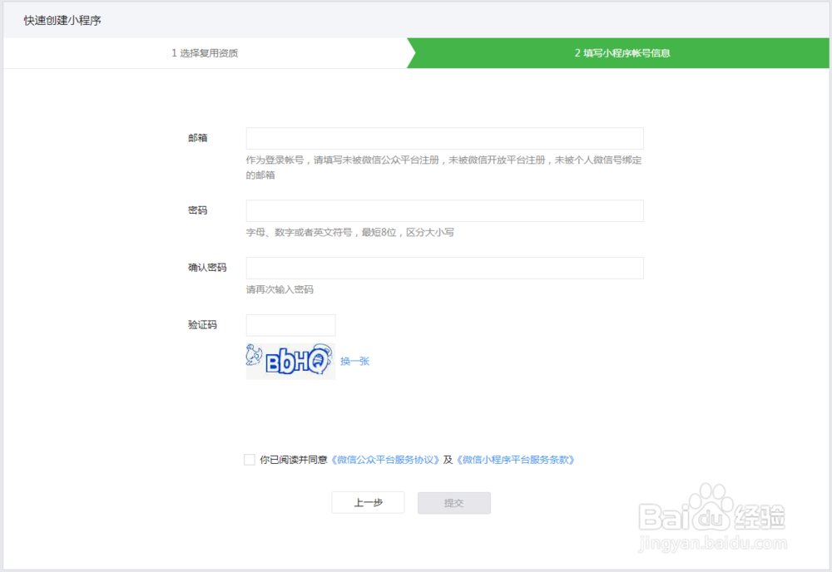Viewport: 832px width, 572px height.
Task: Select step 1 选择复用资质 tab
Action: [206, 53]
